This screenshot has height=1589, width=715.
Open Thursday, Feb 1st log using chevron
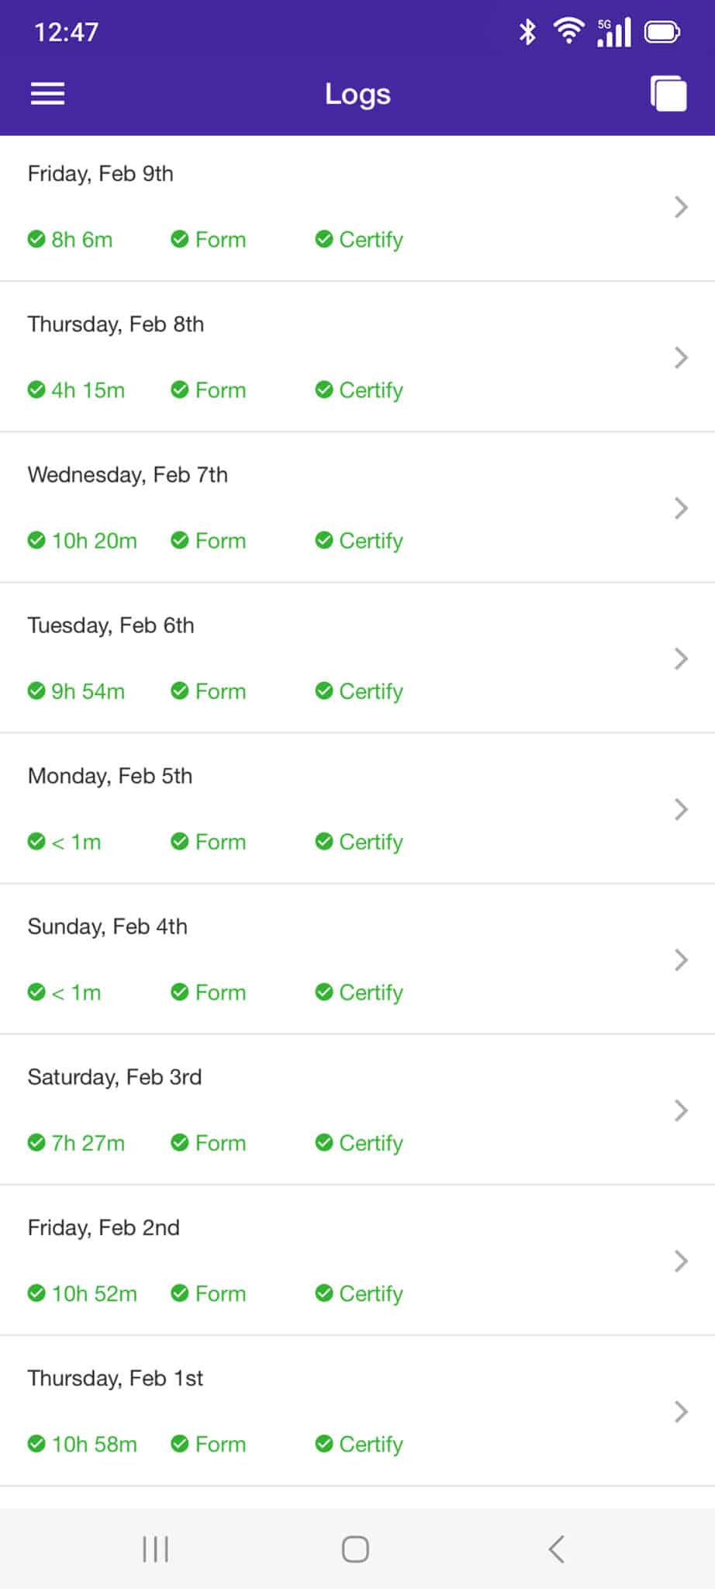point(681,1411)
